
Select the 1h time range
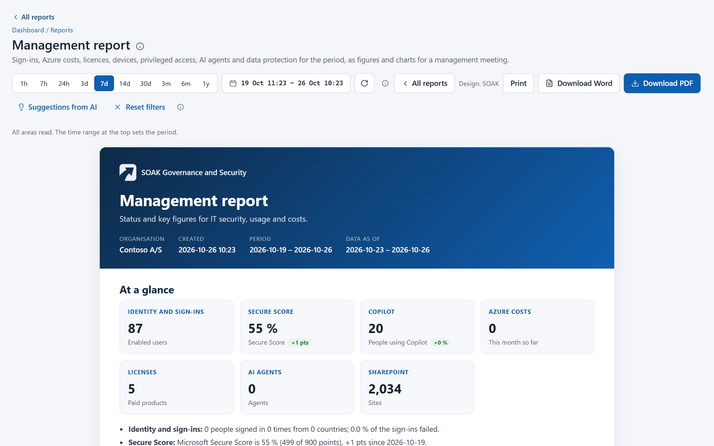coord(24,84)
